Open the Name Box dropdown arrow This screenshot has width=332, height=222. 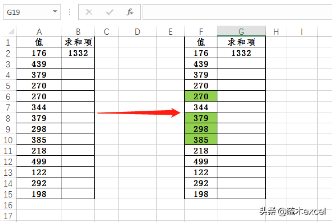[x=55, y=11]
